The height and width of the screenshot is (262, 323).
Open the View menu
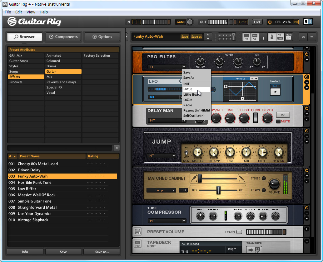31,12
